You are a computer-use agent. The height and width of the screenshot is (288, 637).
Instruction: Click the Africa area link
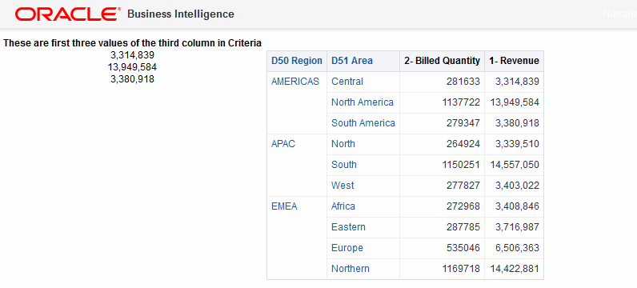tap(343, 206)
